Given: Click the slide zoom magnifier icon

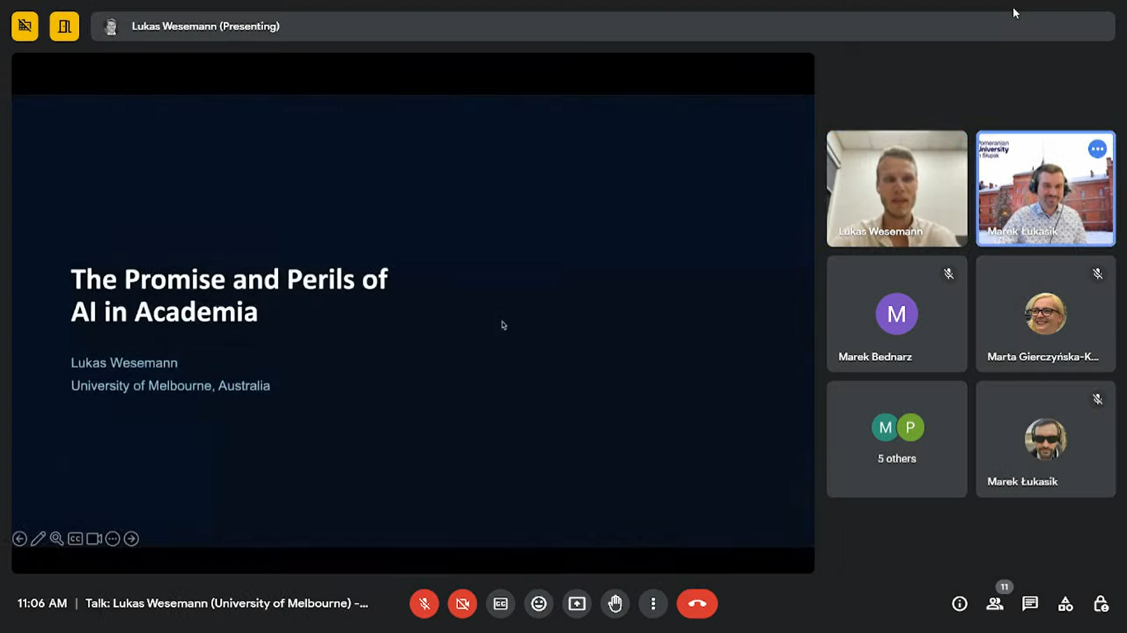Looking at the screenshot, I should click(56, 539).
